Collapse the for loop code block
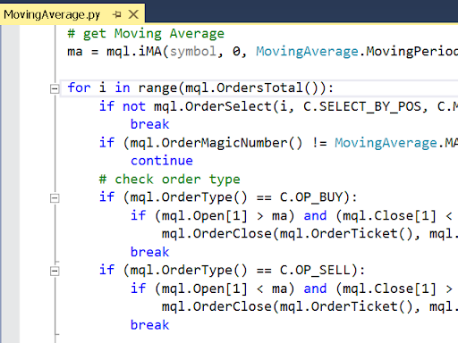Screen dimensions: 458x343 (55, 88)
